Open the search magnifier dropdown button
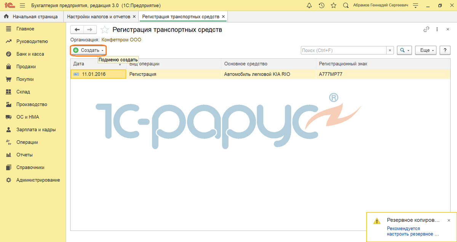The image size is (457, 242). [x=404, y=50]
